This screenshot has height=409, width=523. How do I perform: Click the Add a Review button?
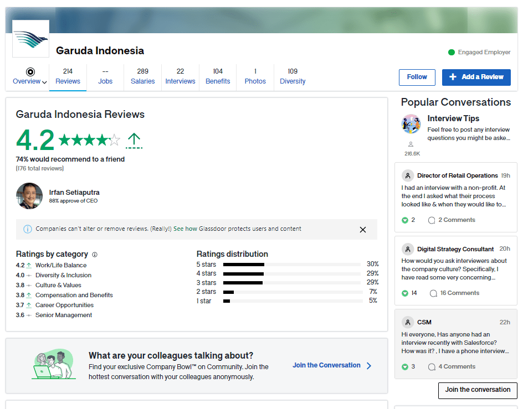[x=476, y=77]
